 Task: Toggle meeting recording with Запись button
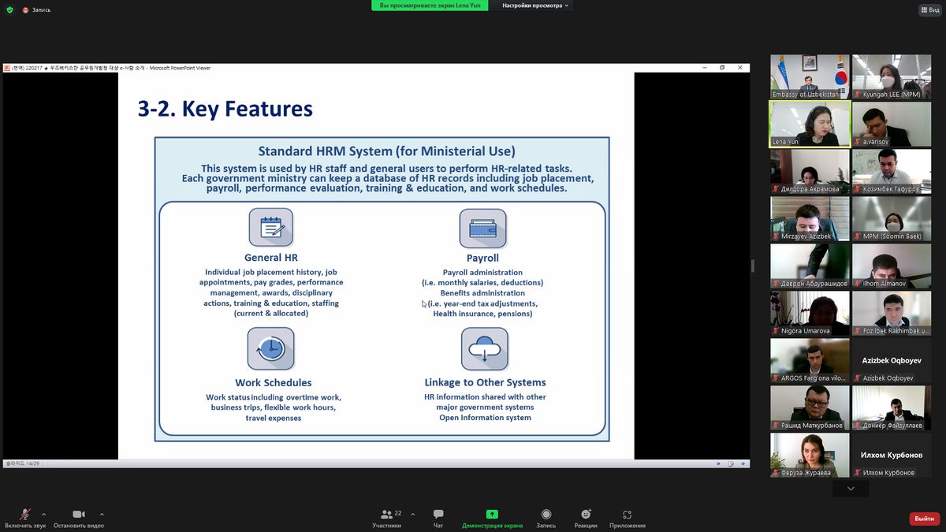pyautogui.click(x=546, y=518)
